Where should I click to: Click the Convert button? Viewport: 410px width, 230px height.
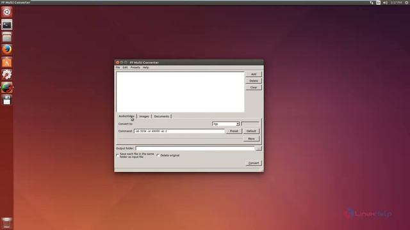[x=254, y=163]
